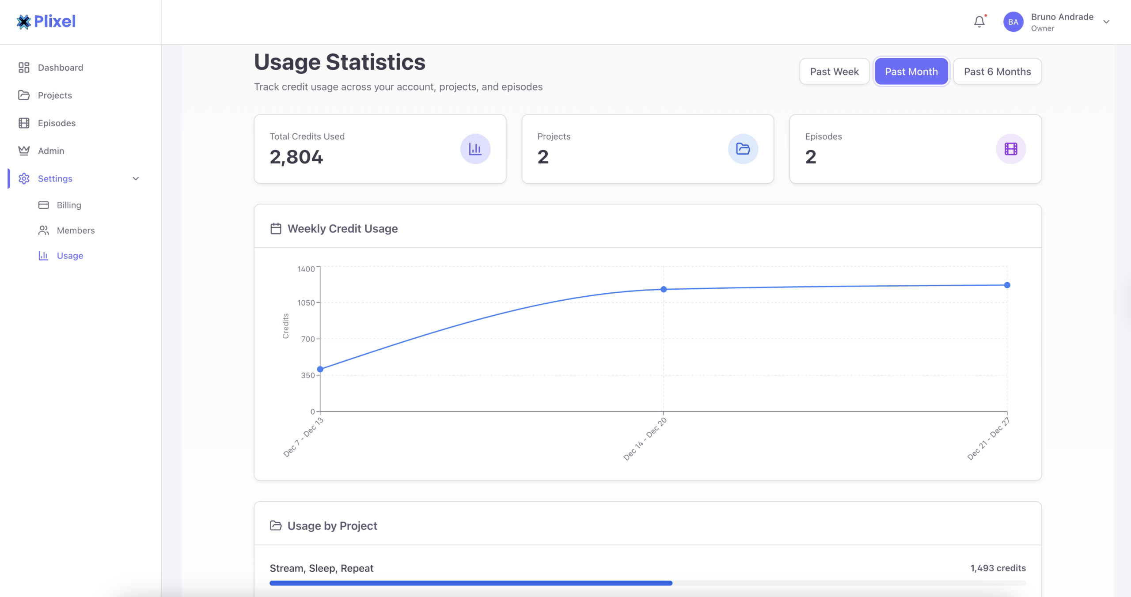This screenshot has width=1131, height=597.
Task: Click the Settings gear icon in sidebar
Action: pyautogui.click(x=24, y=178)
